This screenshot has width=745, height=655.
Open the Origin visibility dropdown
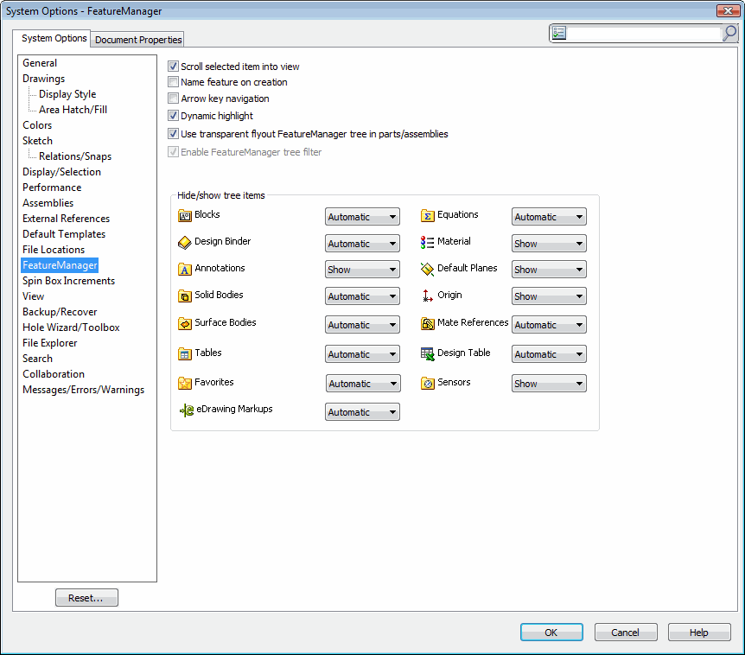click(x=550, y=296)
